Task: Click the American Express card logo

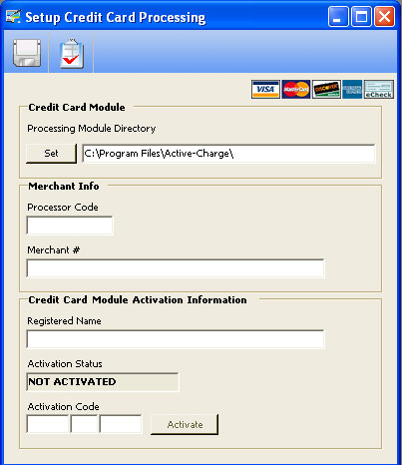Action: [x=352, y=89]
